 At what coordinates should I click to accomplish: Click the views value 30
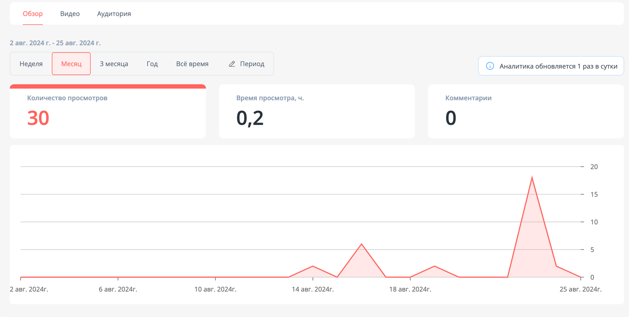38,118
